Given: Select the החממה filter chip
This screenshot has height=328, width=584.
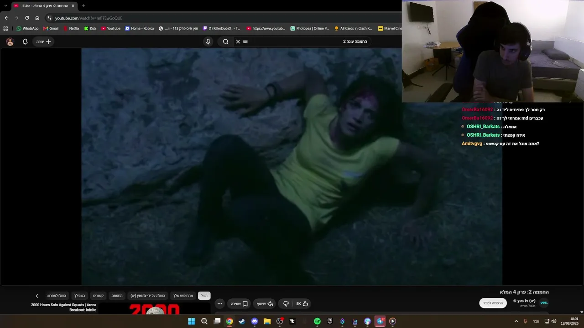Looking at the screenshot, I should (117, 296).
